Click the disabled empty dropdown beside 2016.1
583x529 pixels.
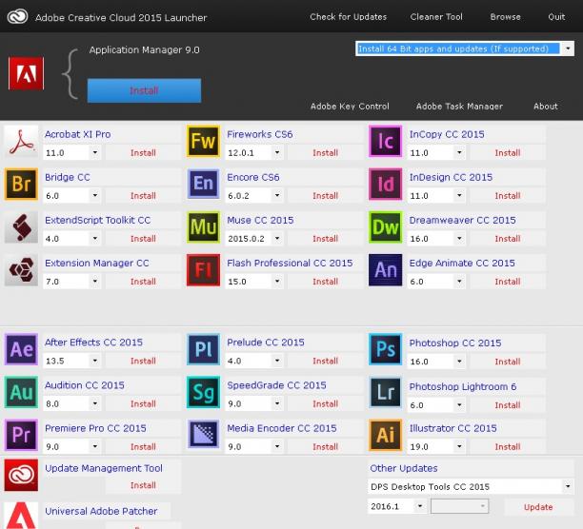[459, 506]
